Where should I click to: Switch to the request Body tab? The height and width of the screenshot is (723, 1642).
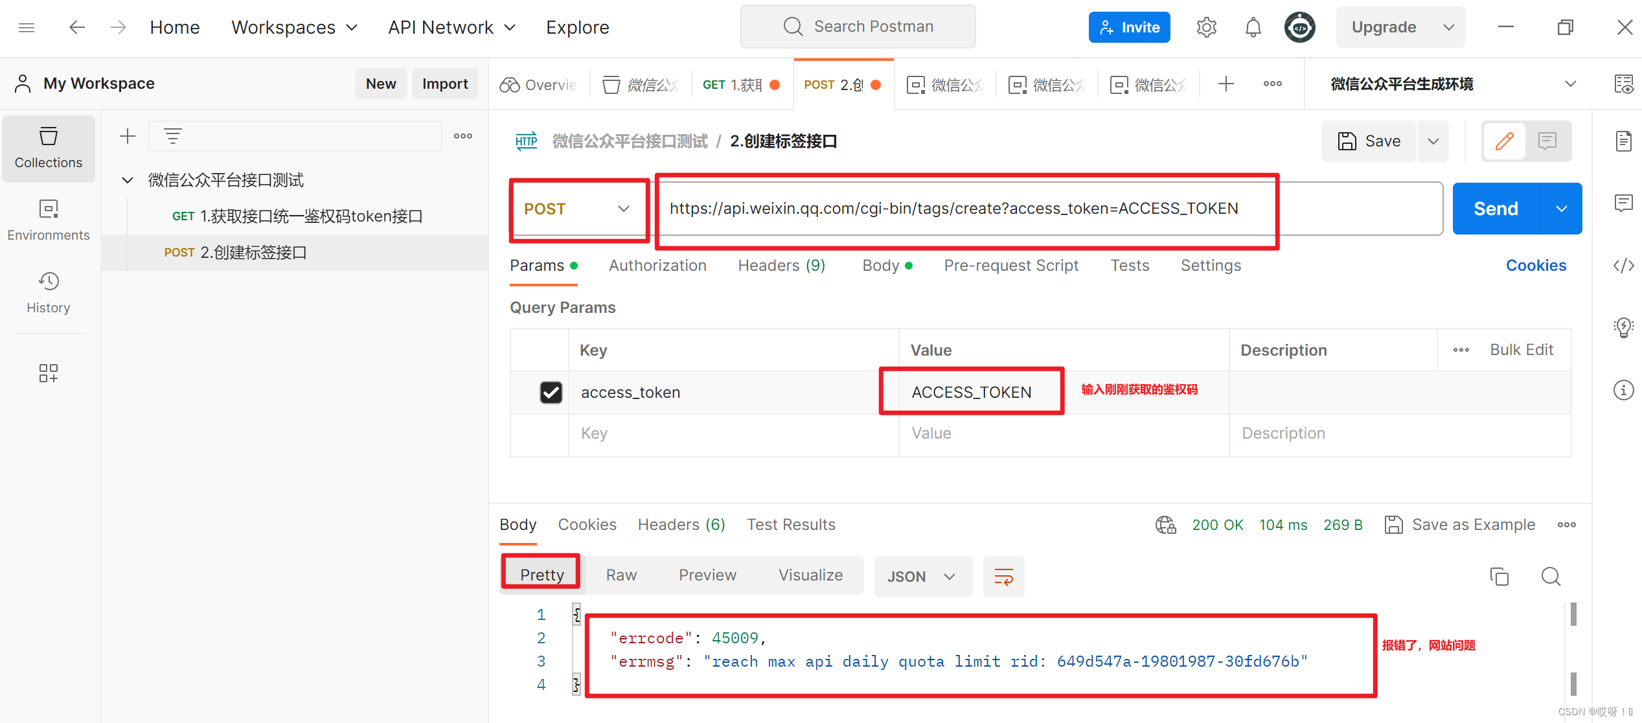(x=887, y=265)
